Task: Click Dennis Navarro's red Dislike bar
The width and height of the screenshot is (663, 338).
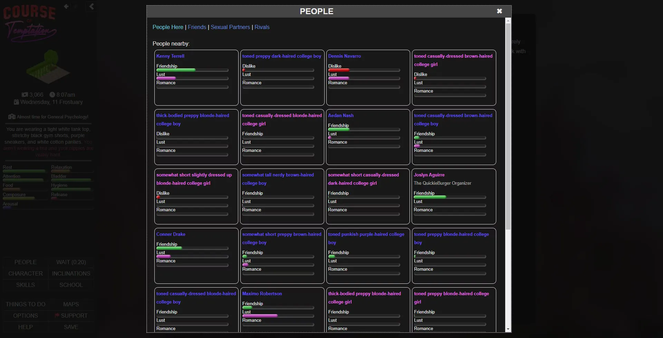Action: [364, 70]
